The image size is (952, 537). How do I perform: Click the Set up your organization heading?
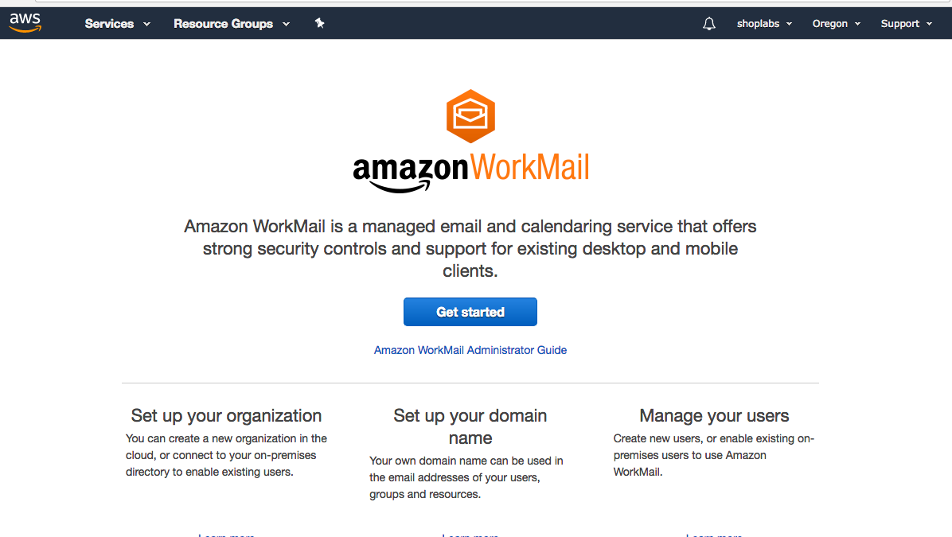pos(227,415)
